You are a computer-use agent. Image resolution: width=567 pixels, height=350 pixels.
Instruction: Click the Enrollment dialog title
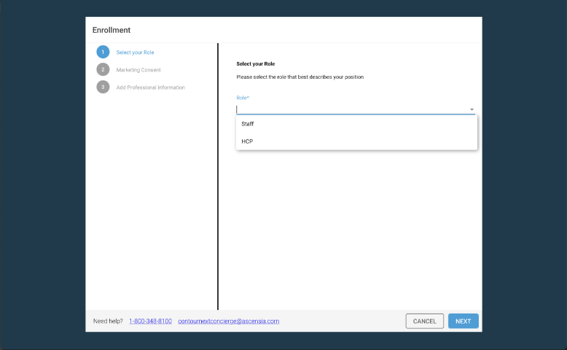coord(112,30)
